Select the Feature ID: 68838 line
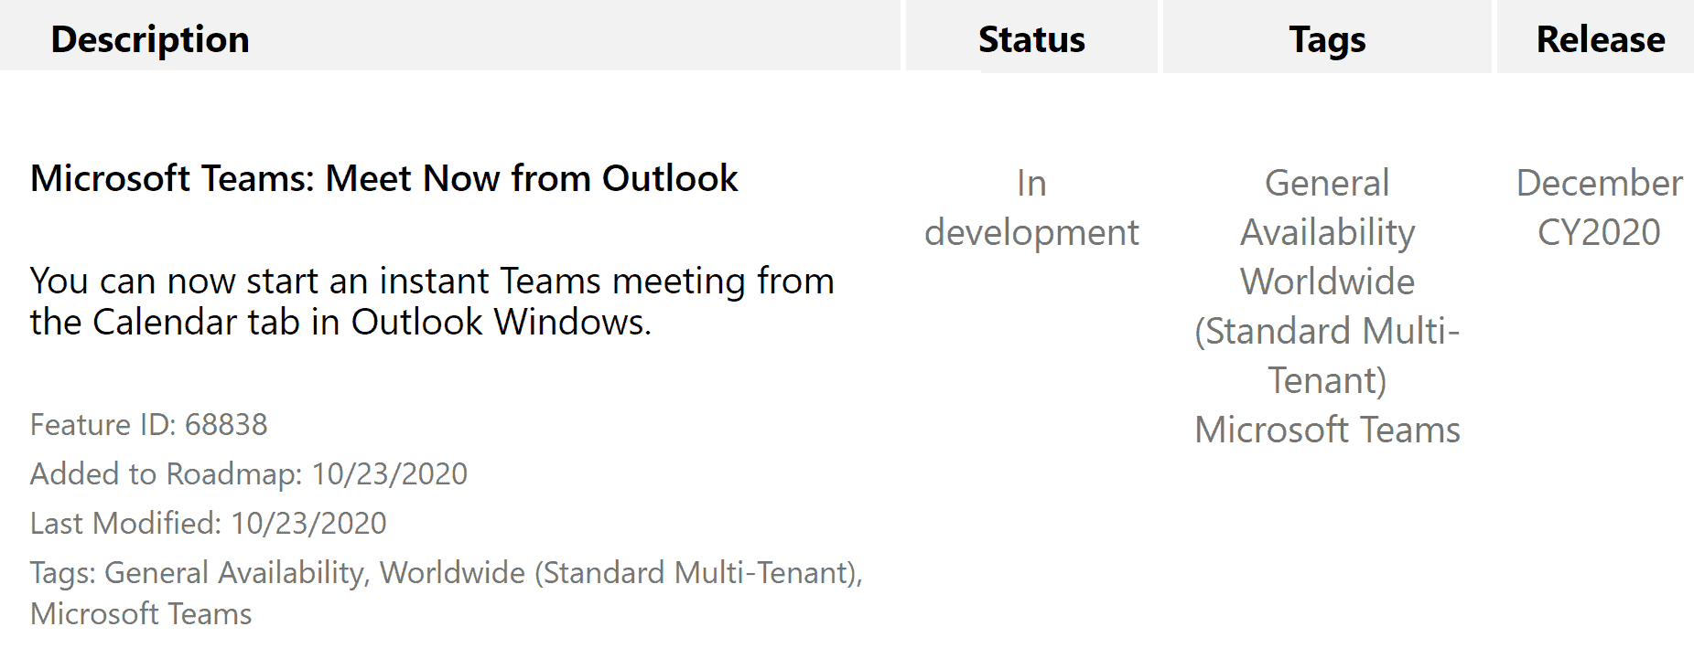Screen dimensions: 1694x648 [x=149, y=424]
